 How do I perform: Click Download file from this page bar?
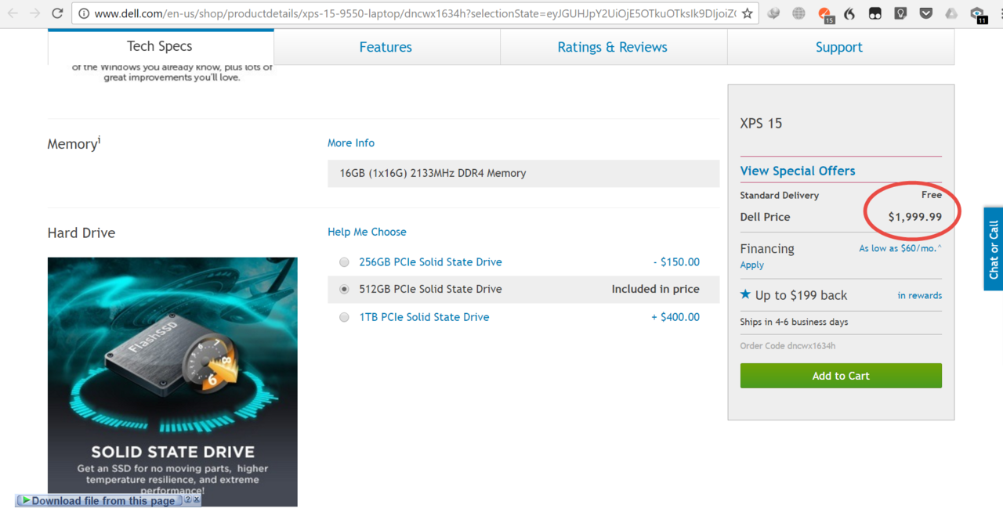click(x=103, y=500)
